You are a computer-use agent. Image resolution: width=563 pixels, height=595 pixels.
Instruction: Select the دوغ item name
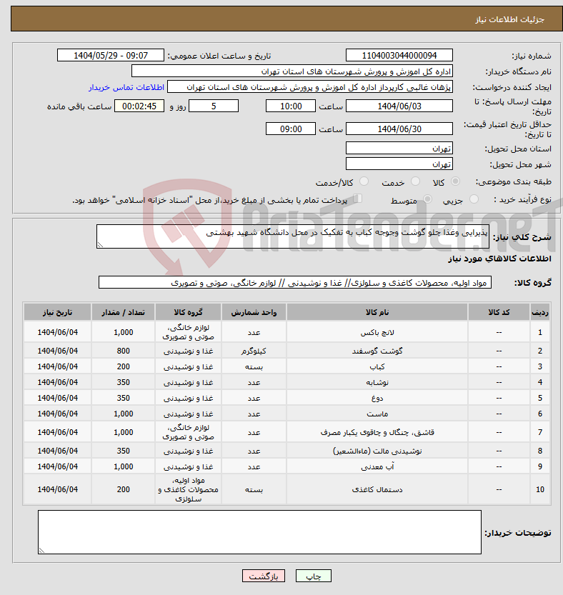pyautogui.click(x=377, y=398)
